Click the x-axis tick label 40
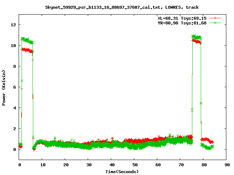234x175 pixels. click(x=112, y=165)
